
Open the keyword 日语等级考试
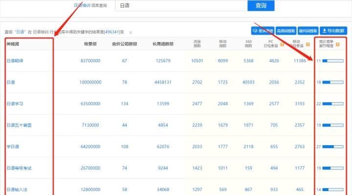[19, 168]
